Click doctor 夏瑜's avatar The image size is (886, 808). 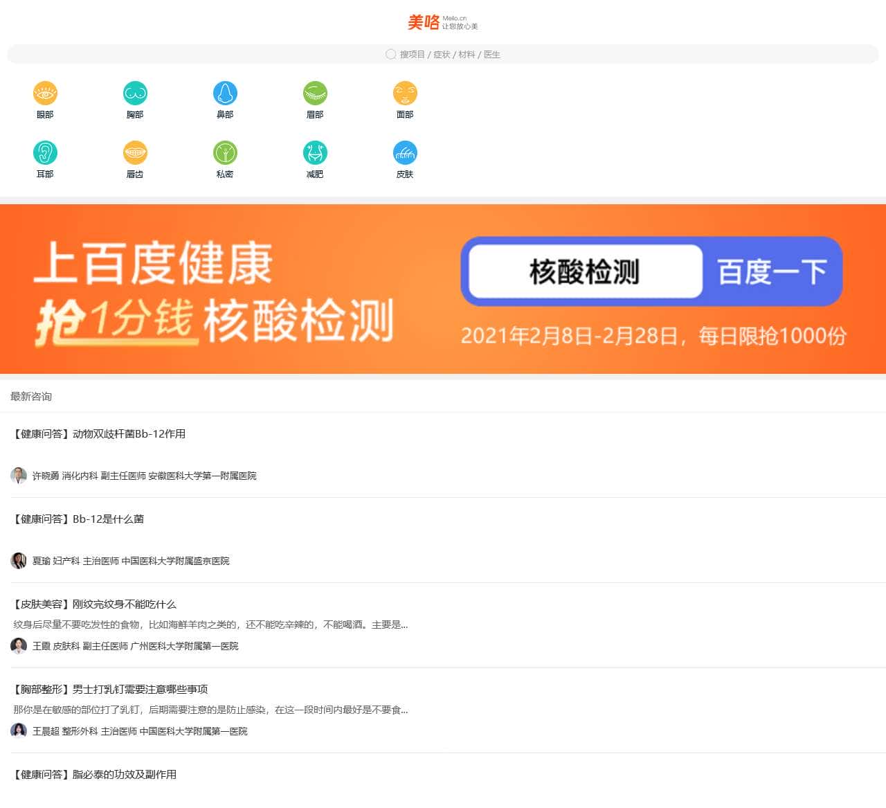(19, 561)
